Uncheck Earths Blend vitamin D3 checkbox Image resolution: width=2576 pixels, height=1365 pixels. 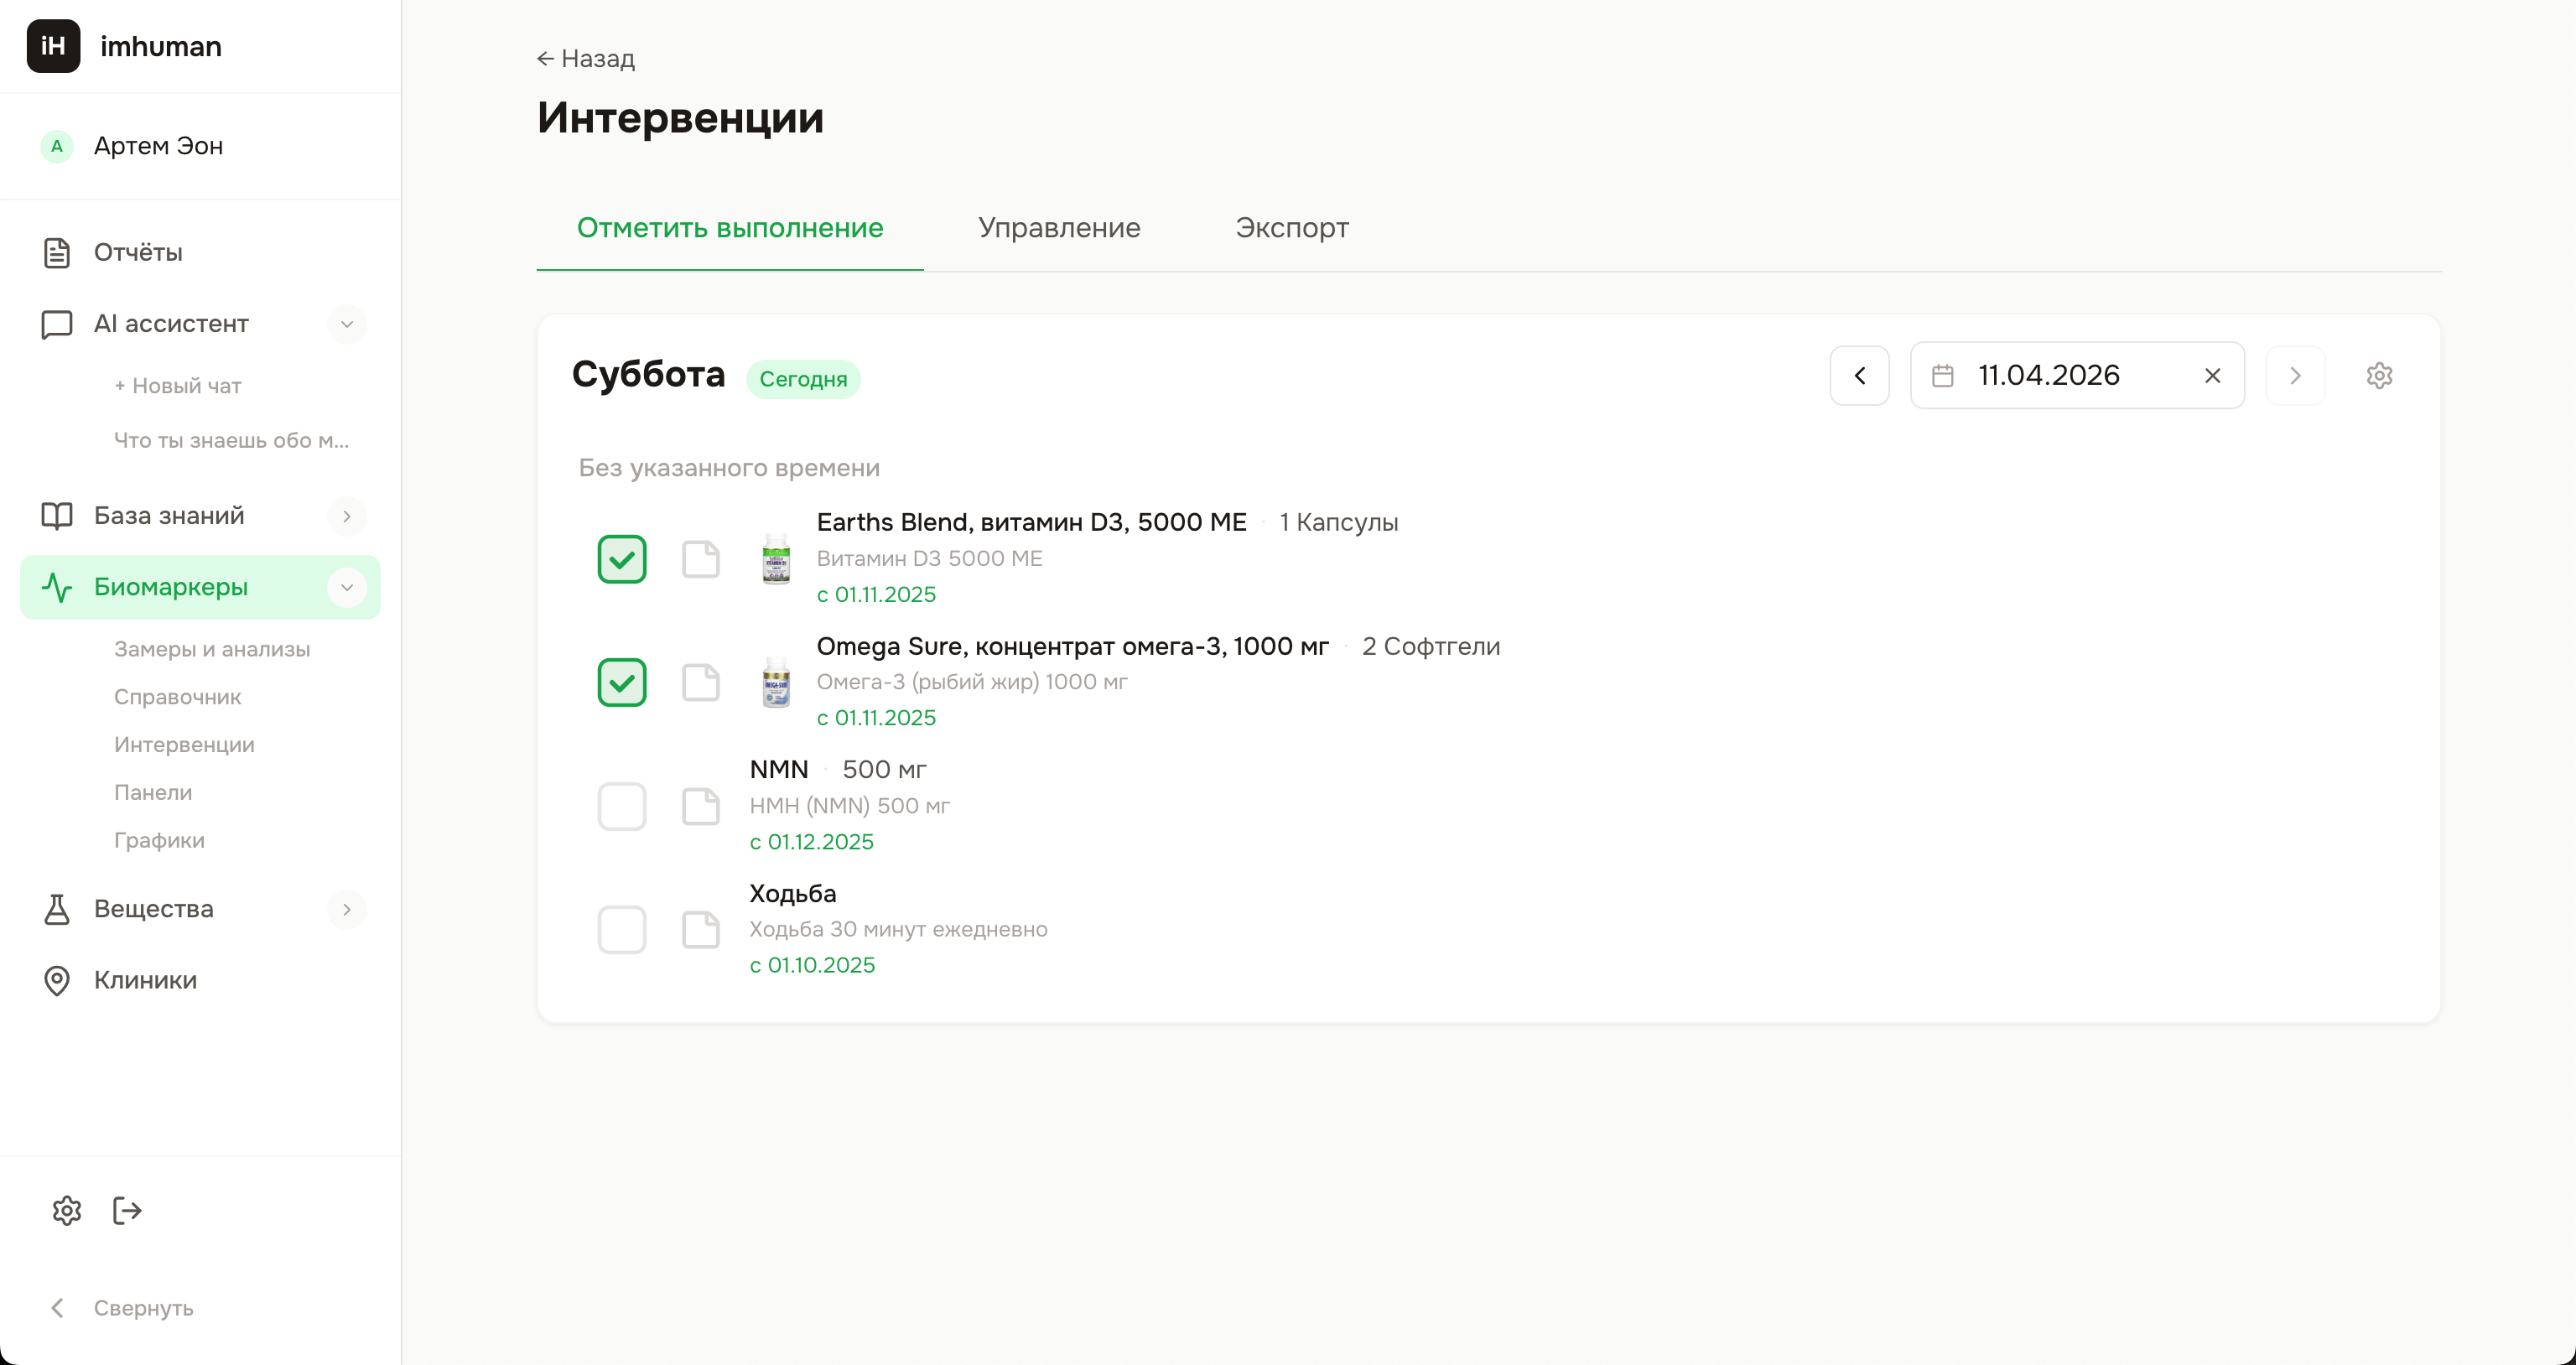tap(622, 559)
